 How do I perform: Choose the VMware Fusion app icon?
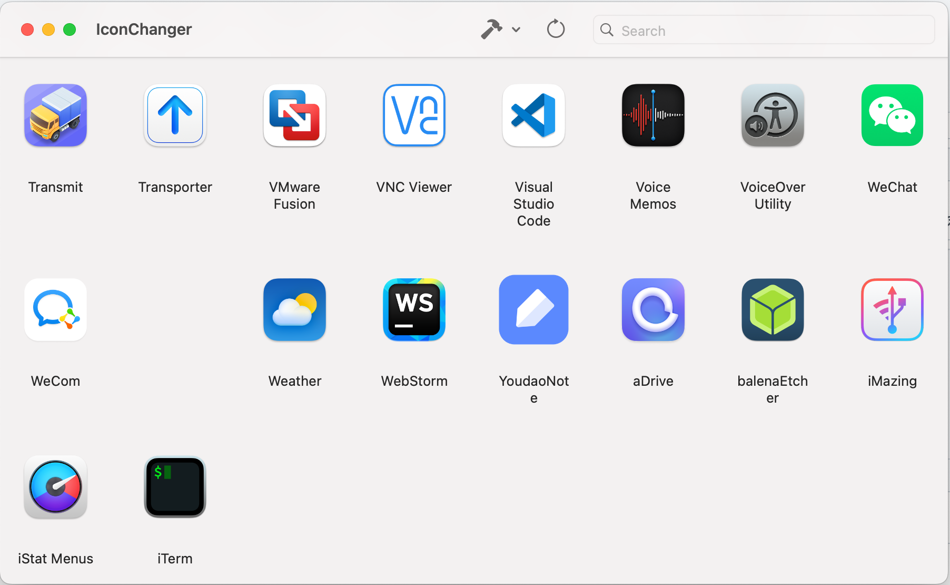tap(294, 115)
